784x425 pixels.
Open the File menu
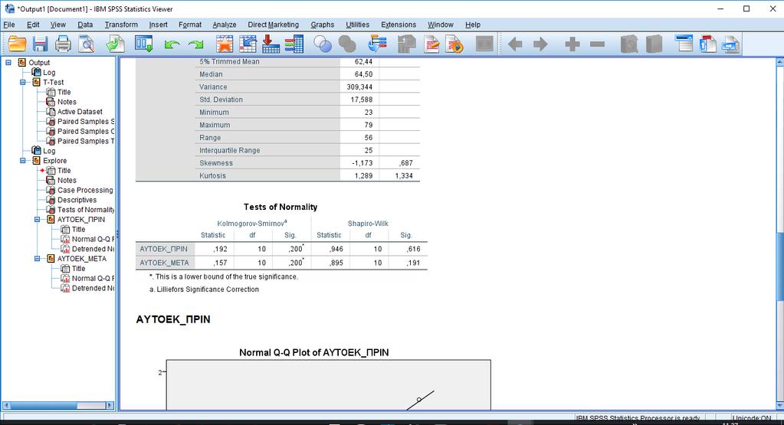(9, 25)
